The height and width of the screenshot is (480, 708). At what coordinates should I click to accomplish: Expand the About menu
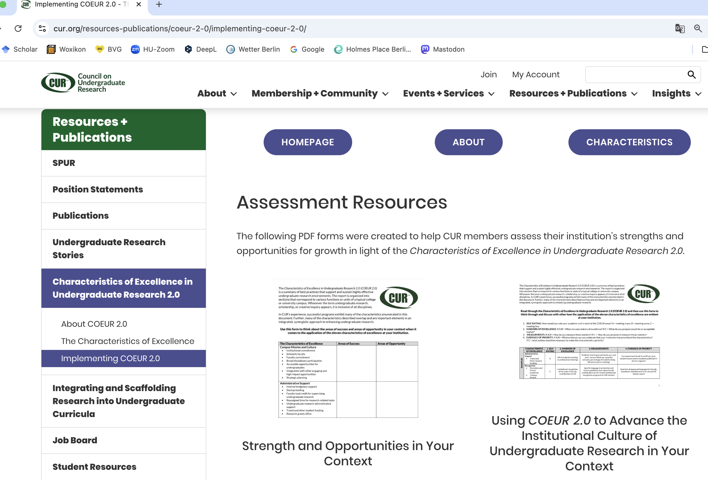217,93
